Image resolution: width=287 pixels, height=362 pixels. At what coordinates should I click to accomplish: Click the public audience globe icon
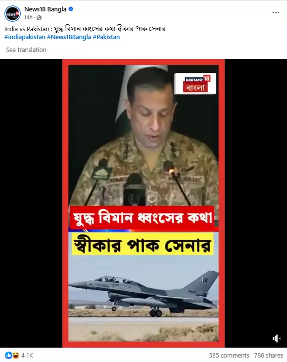click(39, 18)
